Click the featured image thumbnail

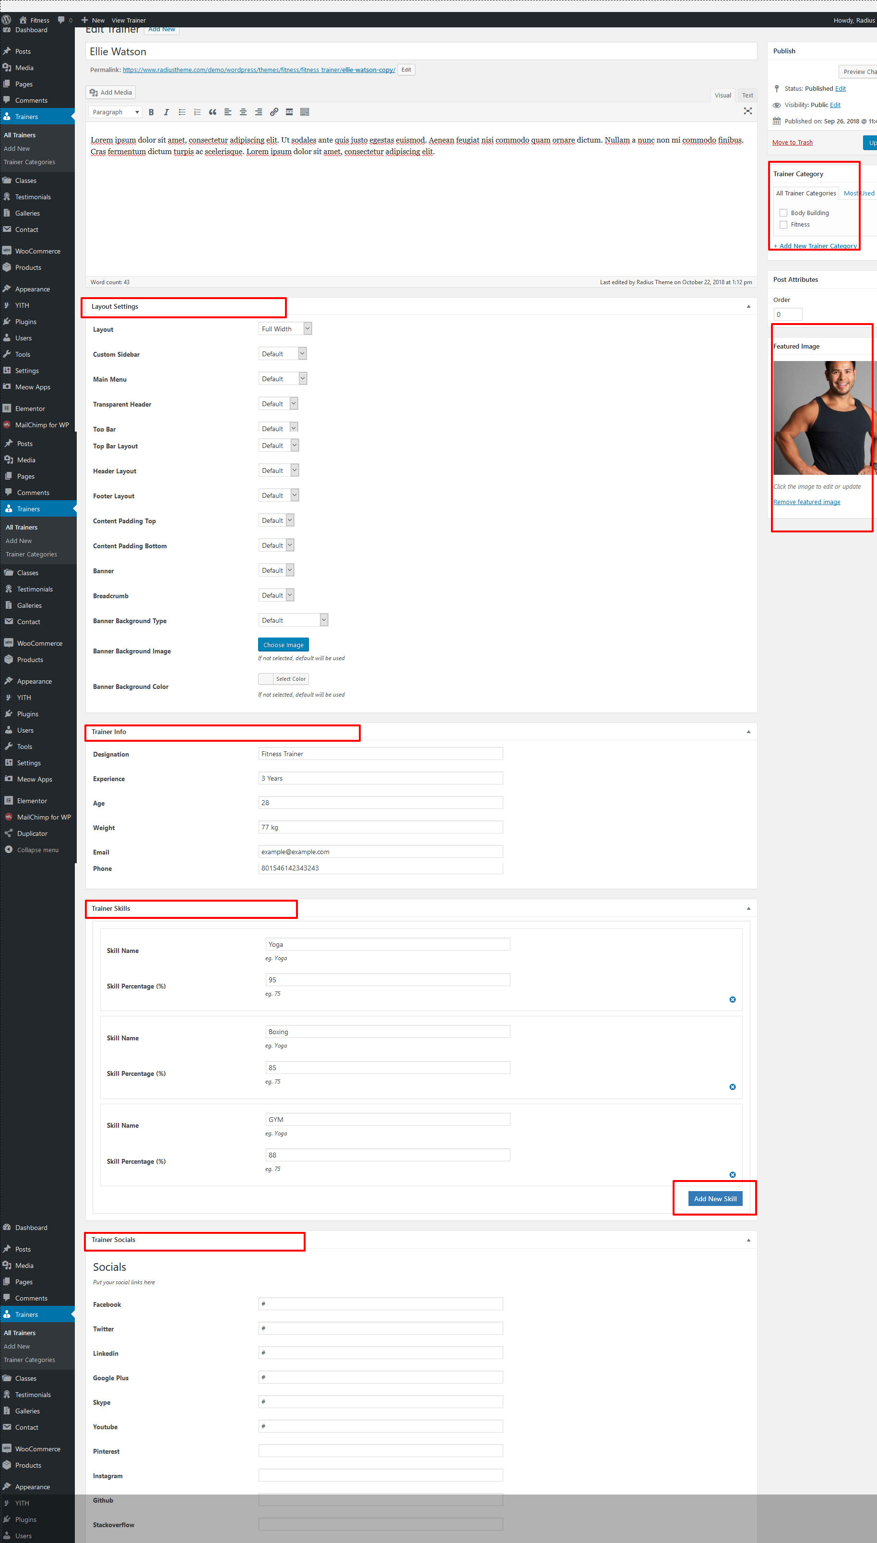coord(825,418)
